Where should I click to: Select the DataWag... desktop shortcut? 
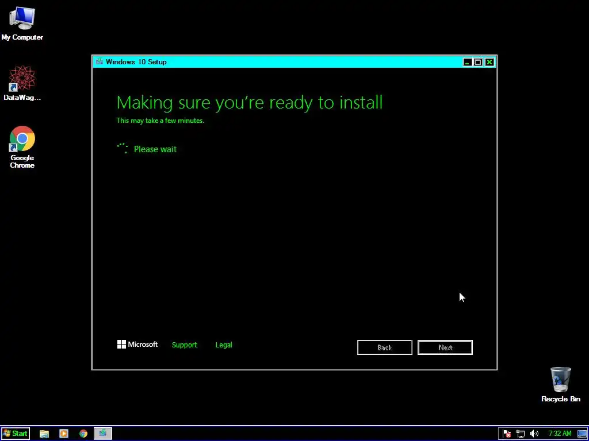[22, 83]
